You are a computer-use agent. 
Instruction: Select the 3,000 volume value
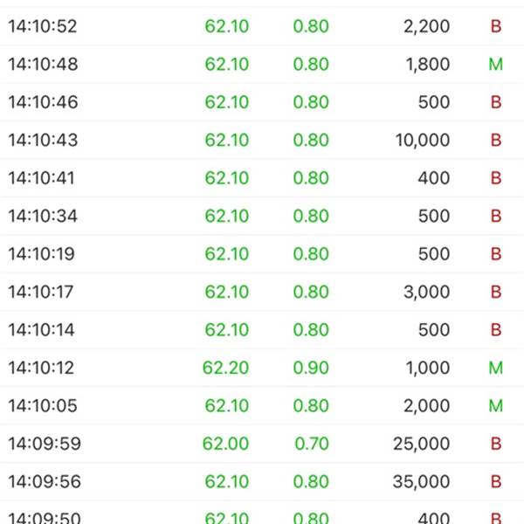pyautogui.click(x=427, y=293)
